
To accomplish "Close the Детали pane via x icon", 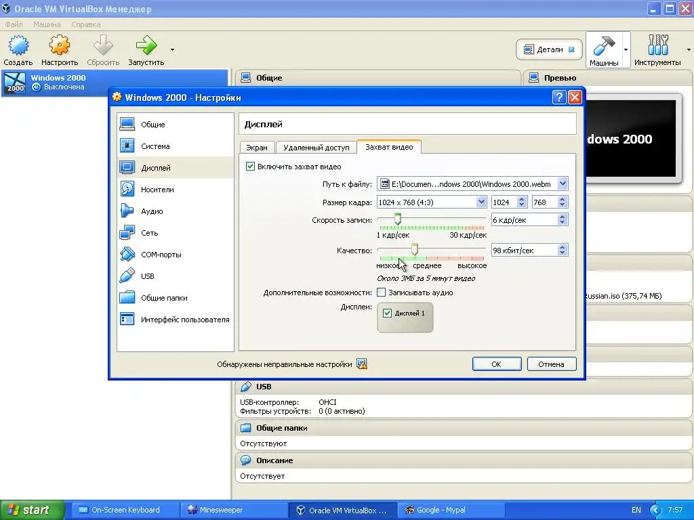I will point(571,49).
